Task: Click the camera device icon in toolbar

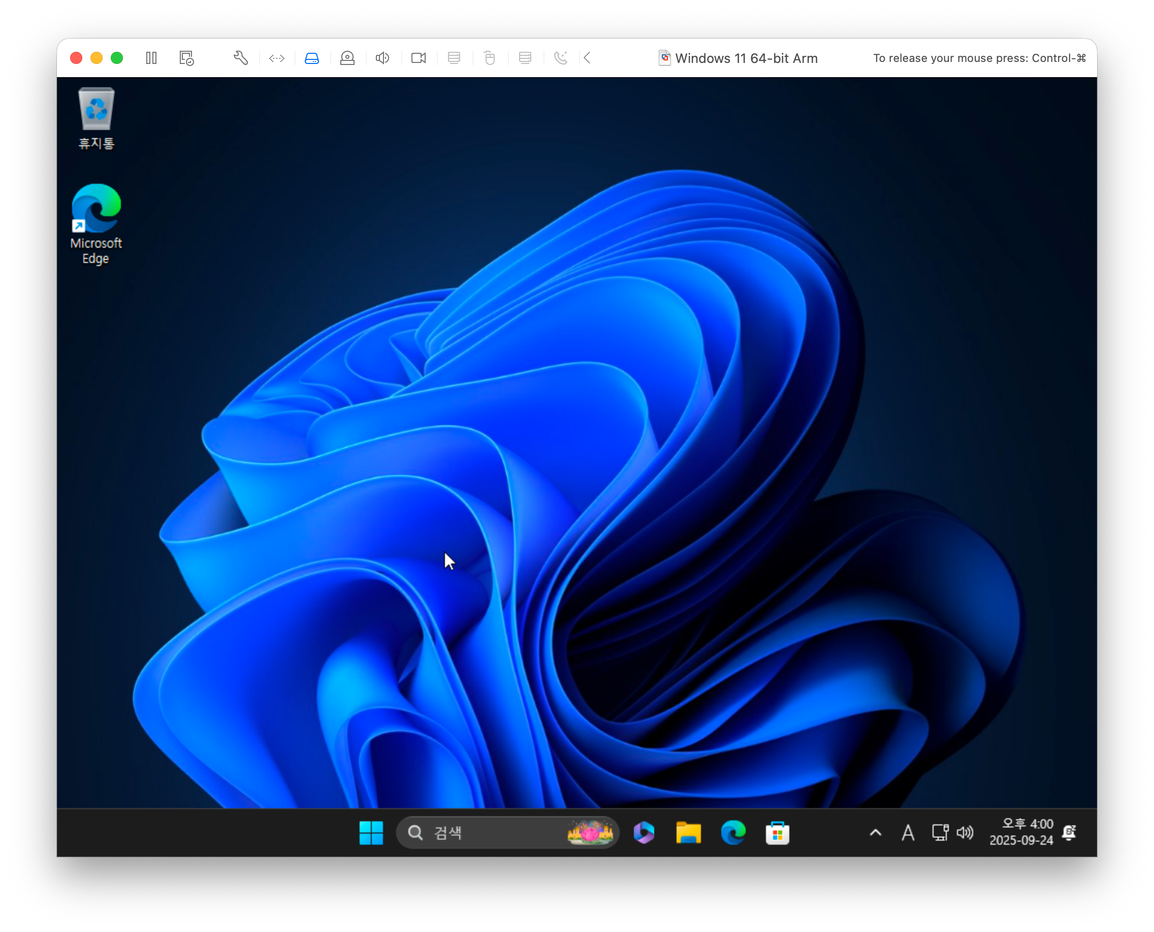Action: click(x=347, y=58)
